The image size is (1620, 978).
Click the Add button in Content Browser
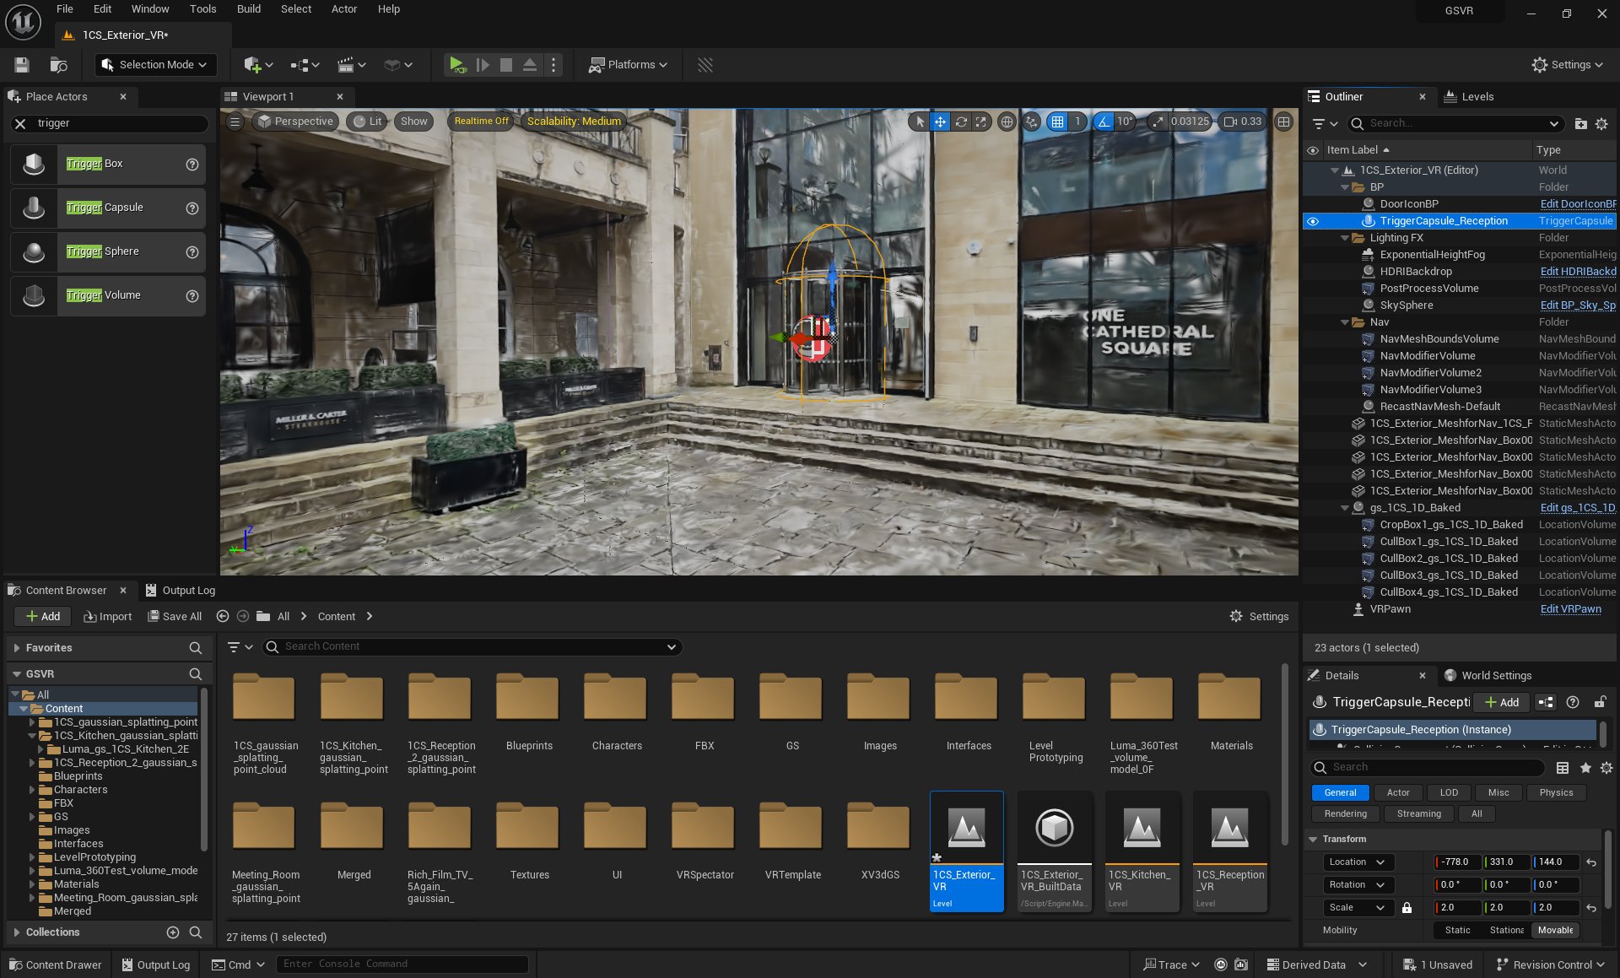43,617
